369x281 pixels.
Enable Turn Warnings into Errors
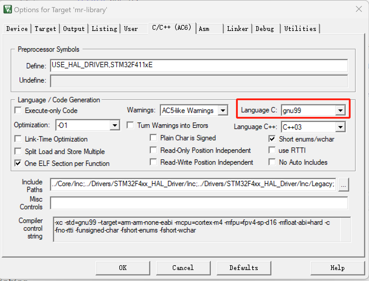[130, 125]
